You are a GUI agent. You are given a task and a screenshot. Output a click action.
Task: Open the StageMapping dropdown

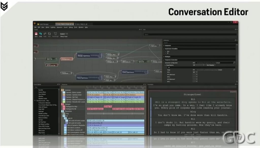coord(199,65)
